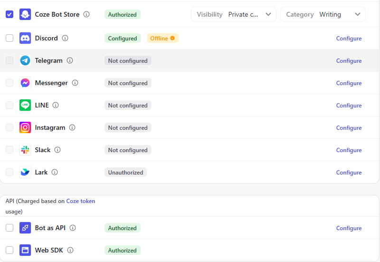The image size is (380, 262).
Task: Click Configure link for Discord
Action: (x=349, y=39)
